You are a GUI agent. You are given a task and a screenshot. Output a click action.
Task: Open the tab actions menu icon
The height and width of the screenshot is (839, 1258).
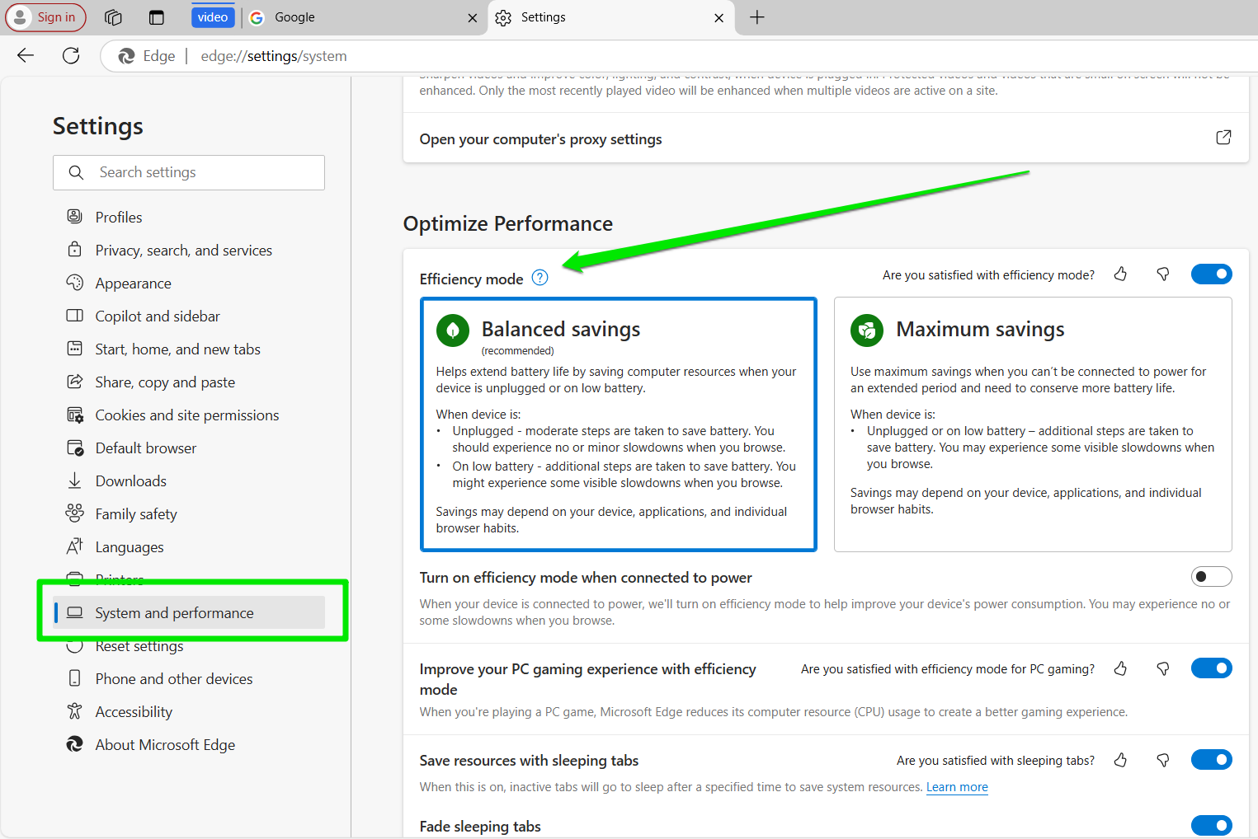[x=156, y=17]
